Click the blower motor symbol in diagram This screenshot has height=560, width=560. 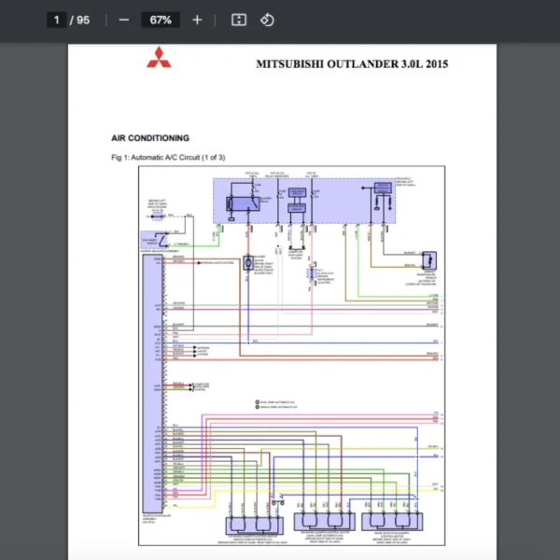(248, 263)
